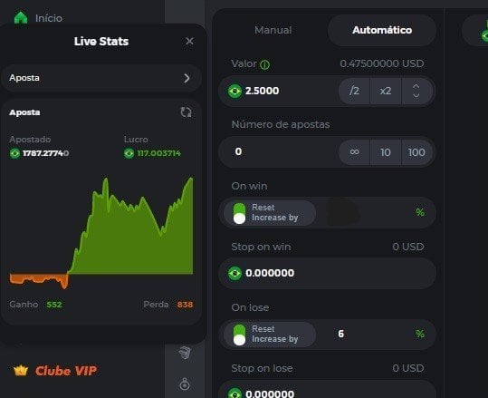
Task: Toggle the On win Reset/Increase switch
Action: point(239,213)
